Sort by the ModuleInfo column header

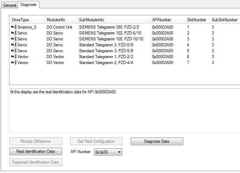pyautogui.click(x=61, y=20)
